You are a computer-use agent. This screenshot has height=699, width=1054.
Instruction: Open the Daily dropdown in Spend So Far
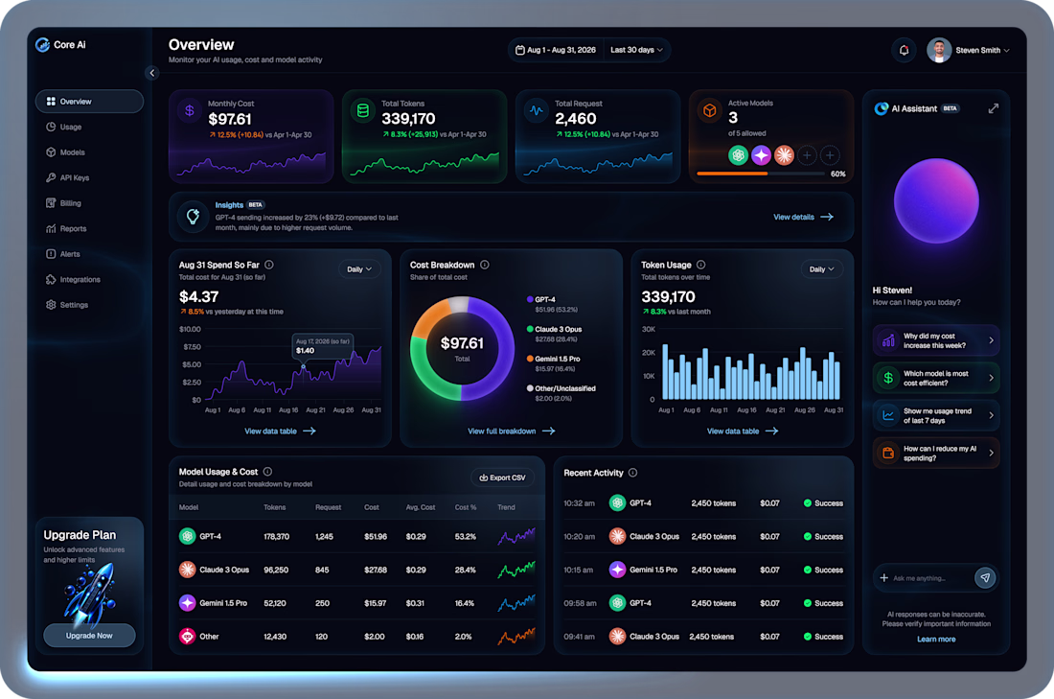[359, 269]
